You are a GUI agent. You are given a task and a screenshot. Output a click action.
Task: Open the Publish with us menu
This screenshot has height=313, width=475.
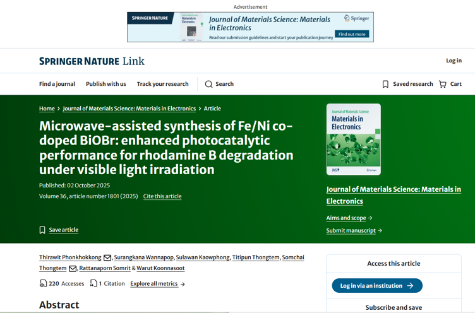coord(105,84)
